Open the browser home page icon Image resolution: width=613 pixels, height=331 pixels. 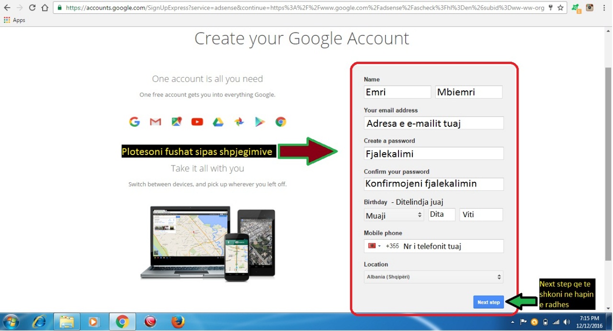(x=45, y=8)
